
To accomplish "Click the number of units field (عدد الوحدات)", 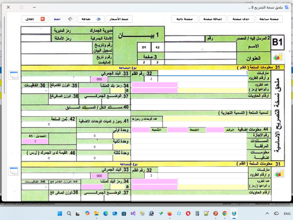I will tap(147, 124).
